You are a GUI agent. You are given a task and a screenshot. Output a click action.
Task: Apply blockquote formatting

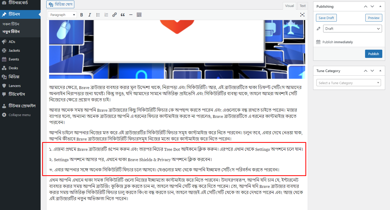[x=123, y=15]
